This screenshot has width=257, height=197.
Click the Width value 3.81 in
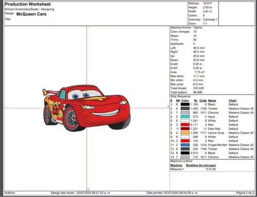207,11
